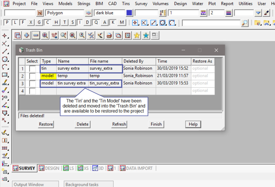Click the printer plot icon in view toolbar

click(x=109, y=35)
